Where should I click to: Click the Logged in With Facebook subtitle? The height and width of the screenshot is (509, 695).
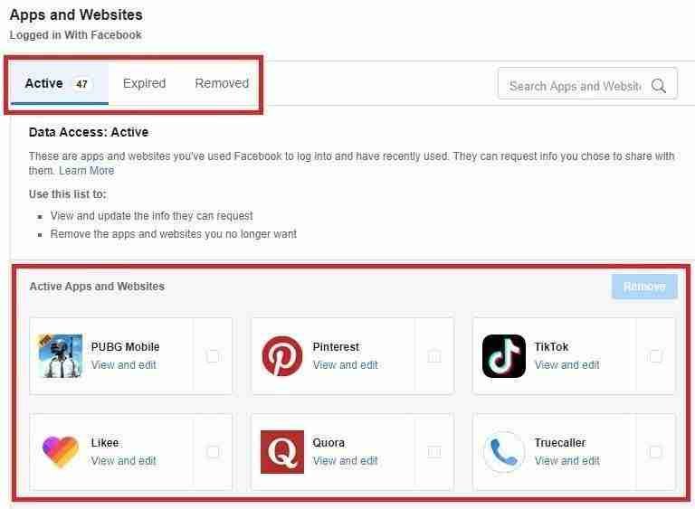pos(75,35)
